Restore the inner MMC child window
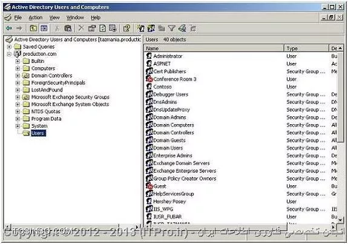 click(331, 18)
